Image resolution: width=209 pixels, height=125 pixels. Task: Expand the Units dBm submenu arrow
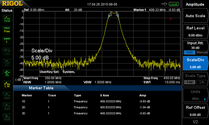[x=205, y=99]
